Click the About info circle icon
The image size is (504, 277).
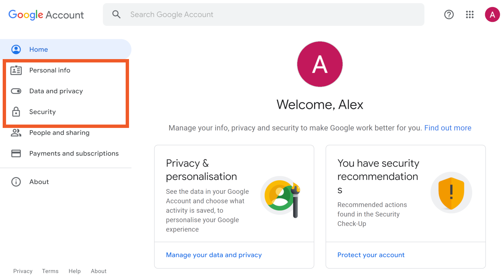pos(16,182)
